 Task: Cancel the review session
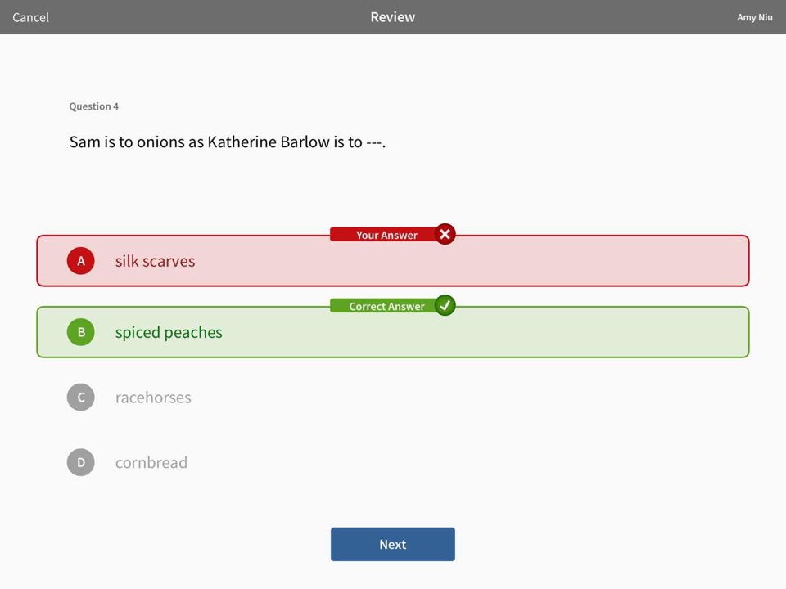pyautogui.click(x=30, y=17)
